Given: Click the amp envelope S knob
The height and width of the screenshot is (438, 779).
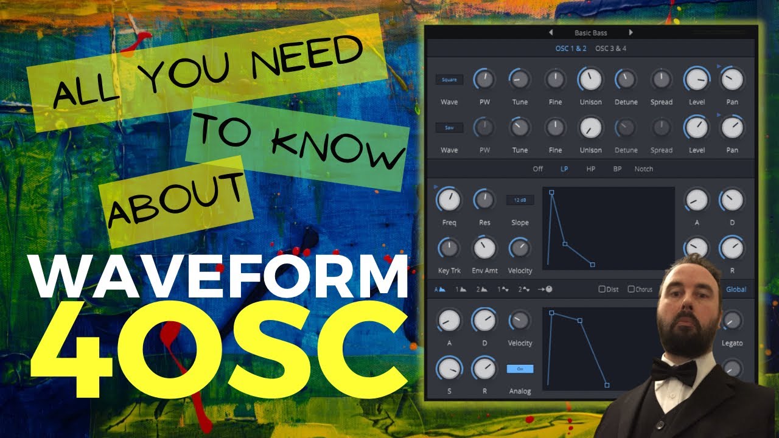Looking at the screenshot, I should tap(449, 369).
